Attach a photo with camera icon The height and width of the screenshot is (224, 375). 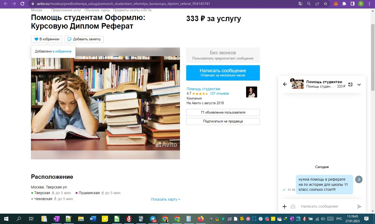point(293,207)
